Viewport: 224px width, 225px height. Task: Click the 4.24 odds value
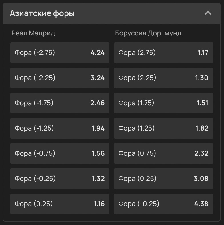pyautogui.click(x=97, y=53)
